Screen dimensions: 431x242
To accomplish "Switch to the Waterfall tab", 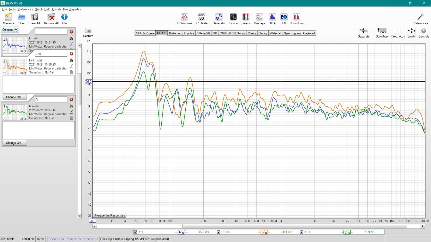I will (x=275, y=33).
